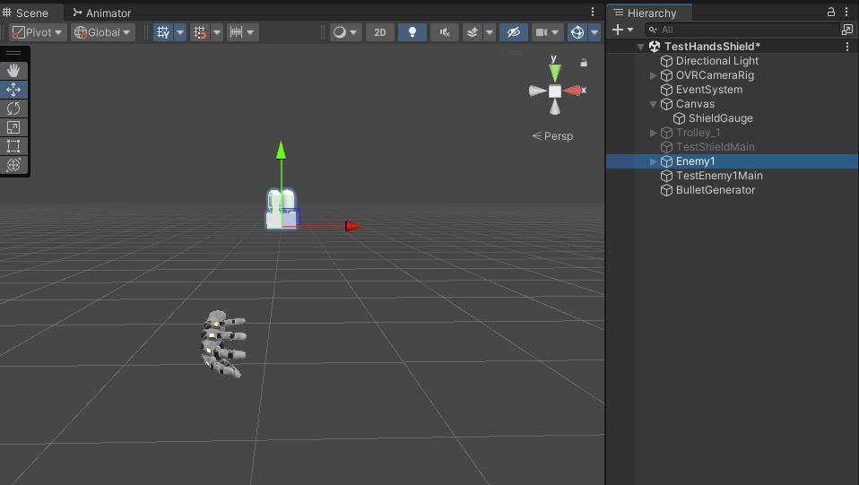This screenshot has height=485, width=859.
Task: Select the Move tool
Action: [x=13, y=90]
